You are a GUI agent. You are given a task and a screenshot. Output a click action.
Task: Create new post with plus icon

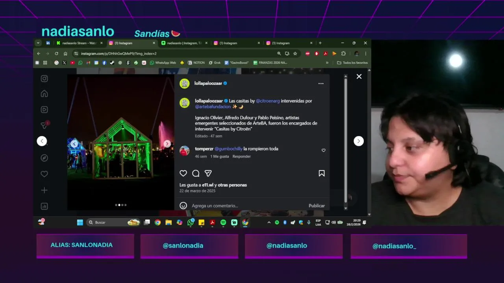44,190
